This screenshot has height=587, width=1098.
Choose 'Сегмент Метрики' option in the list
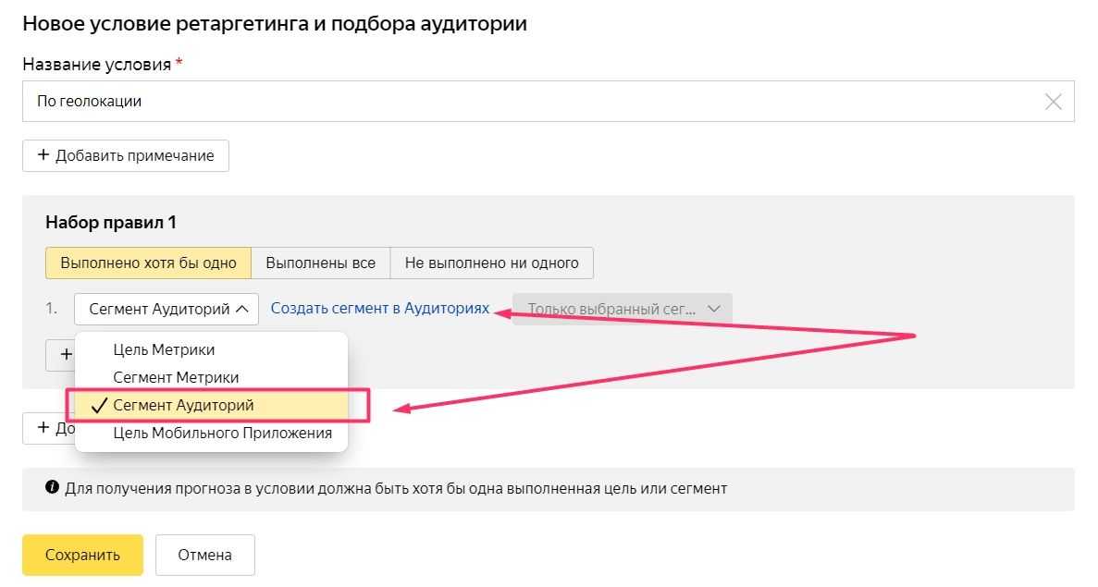pyautogui.click(x=176, y=377)
